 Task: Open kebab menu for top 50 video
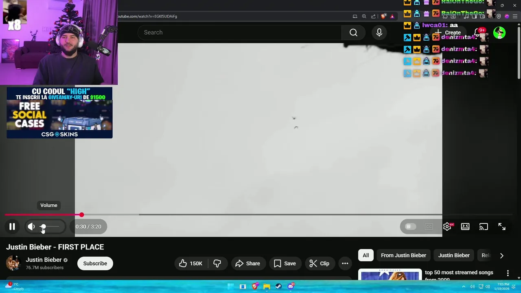pos(508,273)
